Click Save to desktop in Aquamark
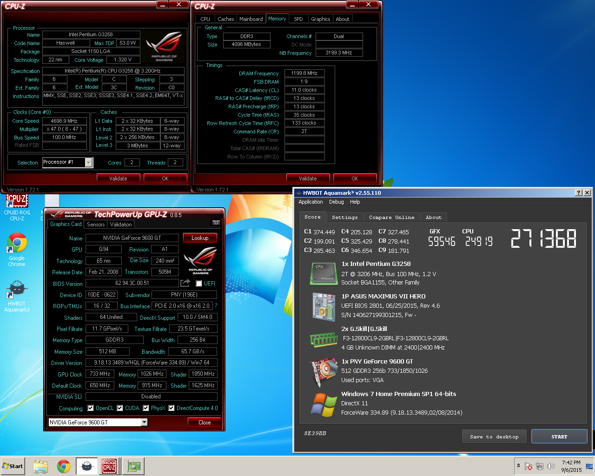The image size is (595, 476). pyautogui.click(x=494, y=436)
